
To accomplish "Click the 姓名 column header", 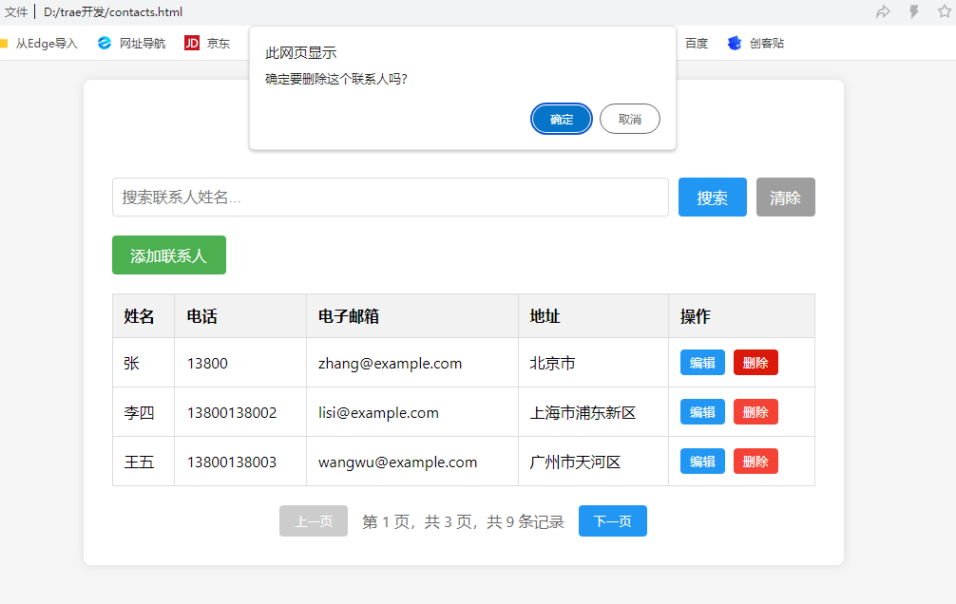I will pos(139,316).
